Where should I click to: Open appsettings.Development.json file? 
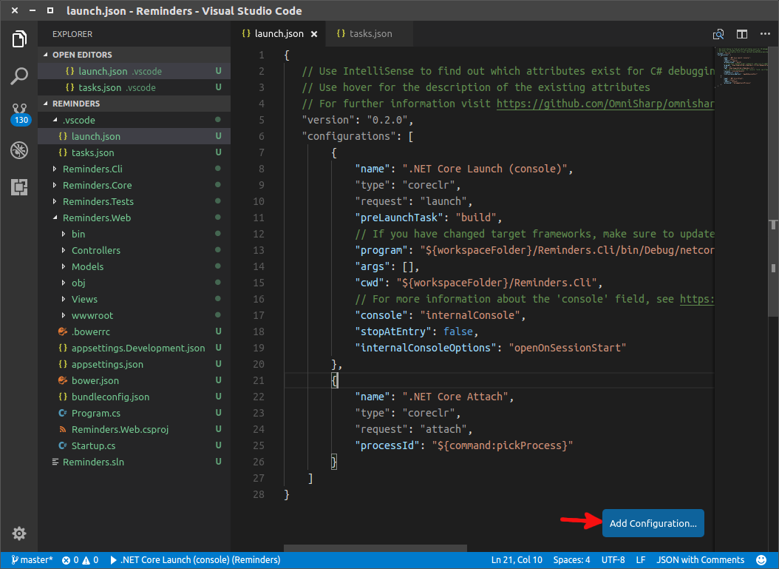coord(134,348)
